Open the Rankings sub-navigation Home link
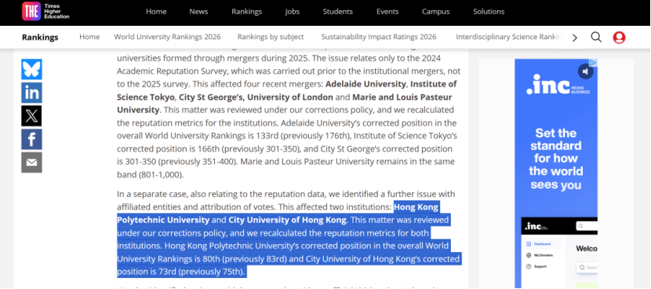 click(x=89, y=37)
